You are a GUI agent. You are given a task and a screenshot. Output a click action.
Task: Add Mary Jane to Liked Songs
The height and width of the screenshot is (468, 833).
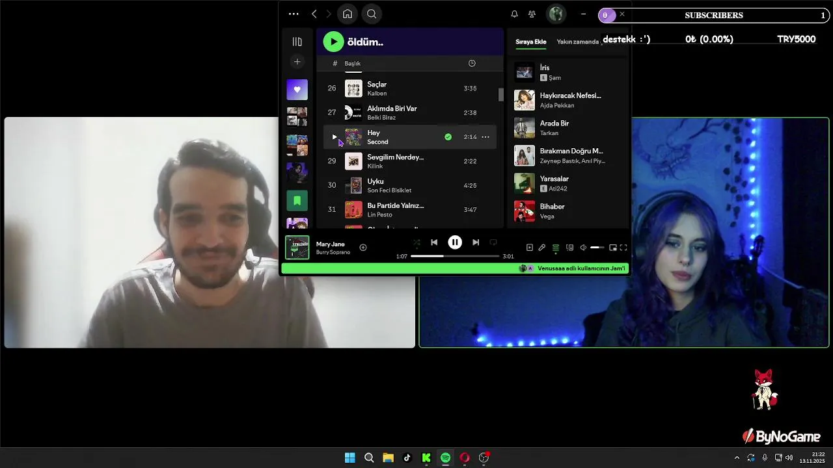tap(363, 247)
